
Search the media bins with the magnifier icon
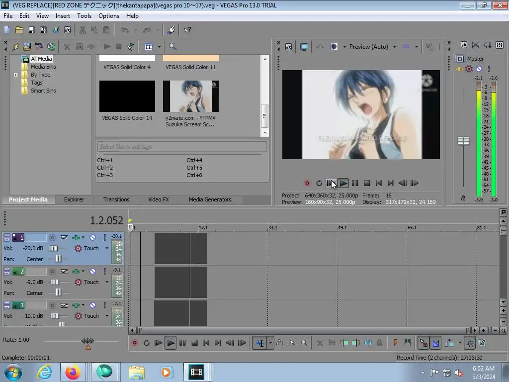pyautogui.click(x=172, y=47)
